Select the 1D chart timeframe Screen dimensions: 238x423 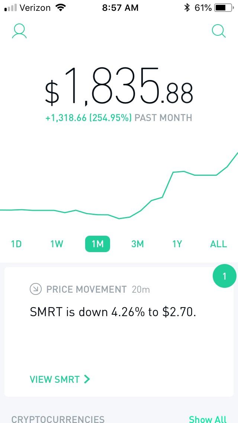(x=16, y=244)
